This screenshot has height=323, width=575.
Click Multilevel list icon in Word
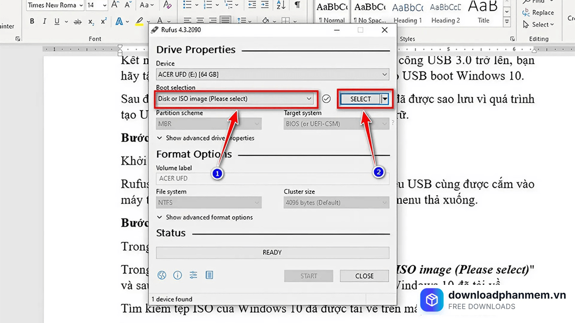pyautogui.click(x=228, y=5)
